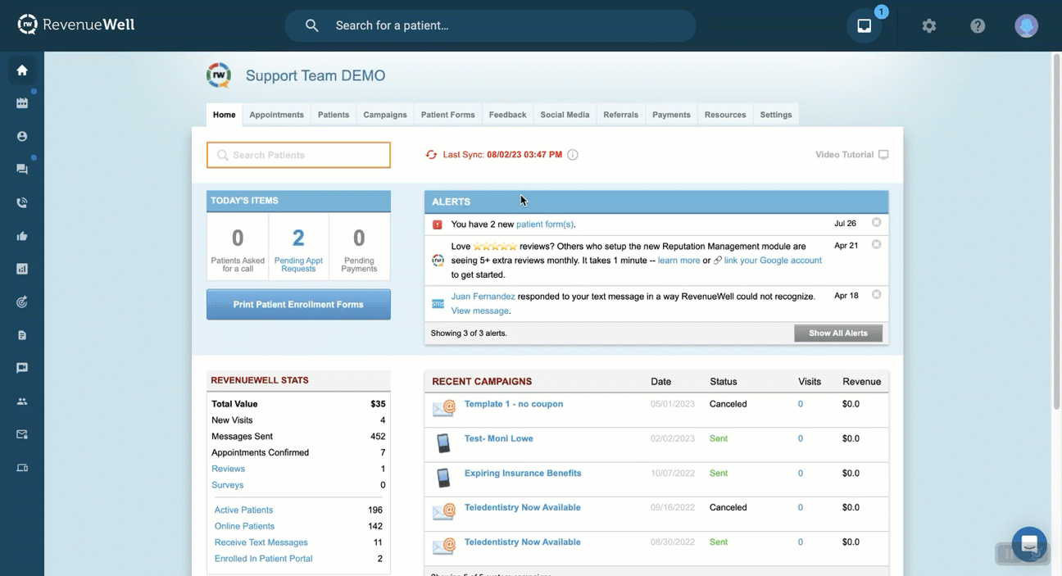Screen dimensions: 1062x576
Task: Switch to the Patients tab
Action: tap(334, 115)
